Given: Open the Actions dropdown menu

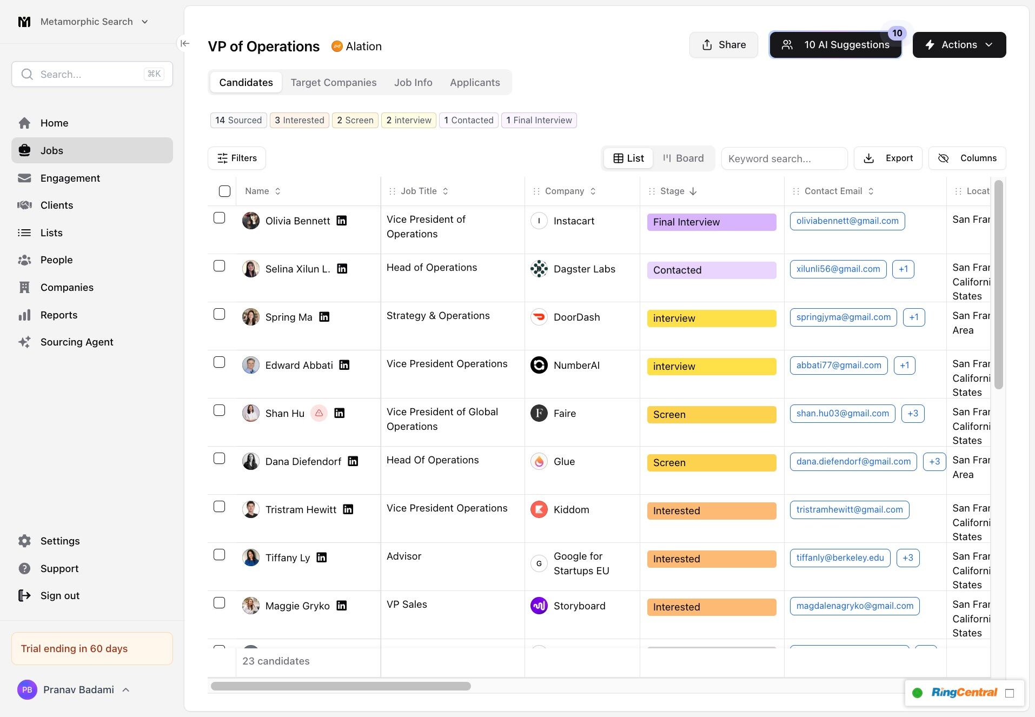Looking at the screenshot, I should [959, 45].
